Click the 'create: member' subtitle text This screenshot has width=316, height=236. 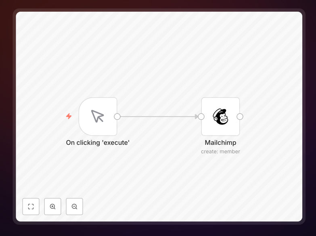tap(220, 152)
